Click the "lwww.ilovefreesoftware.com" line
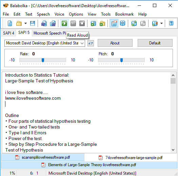178x176 pixels. point(33,98)
